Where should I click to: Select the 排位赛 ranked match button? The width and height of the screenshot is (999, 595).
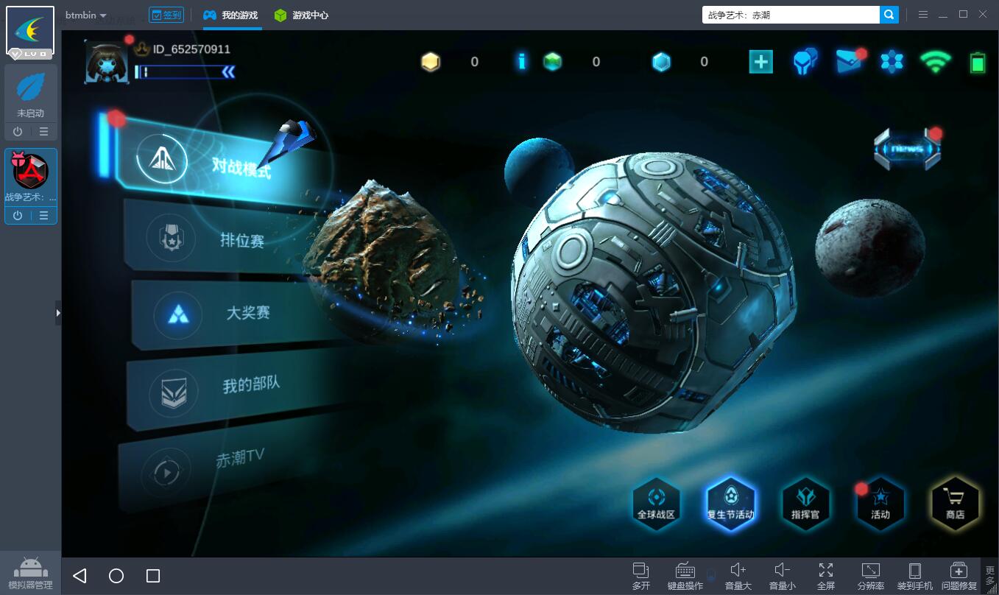pos(241,240)
